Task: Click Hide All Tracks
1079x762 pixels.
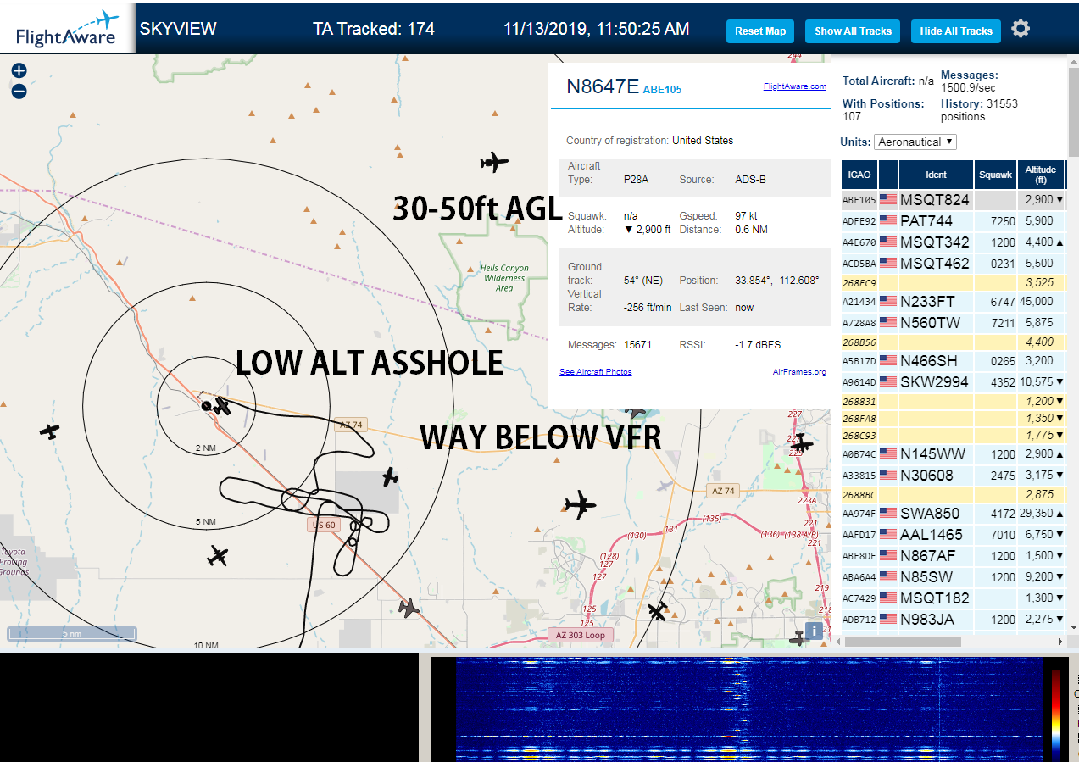Action: pyautogui.click(x=956, y=31)
